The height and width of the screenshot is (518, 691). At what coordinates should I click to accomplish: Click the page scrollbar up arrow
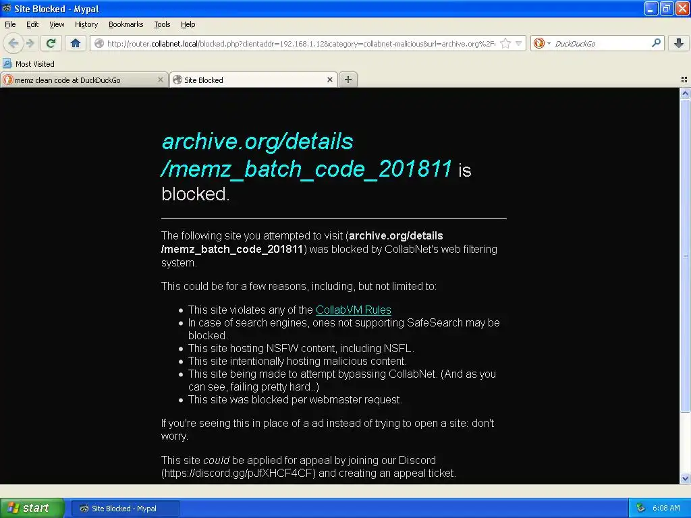[685, 93]
